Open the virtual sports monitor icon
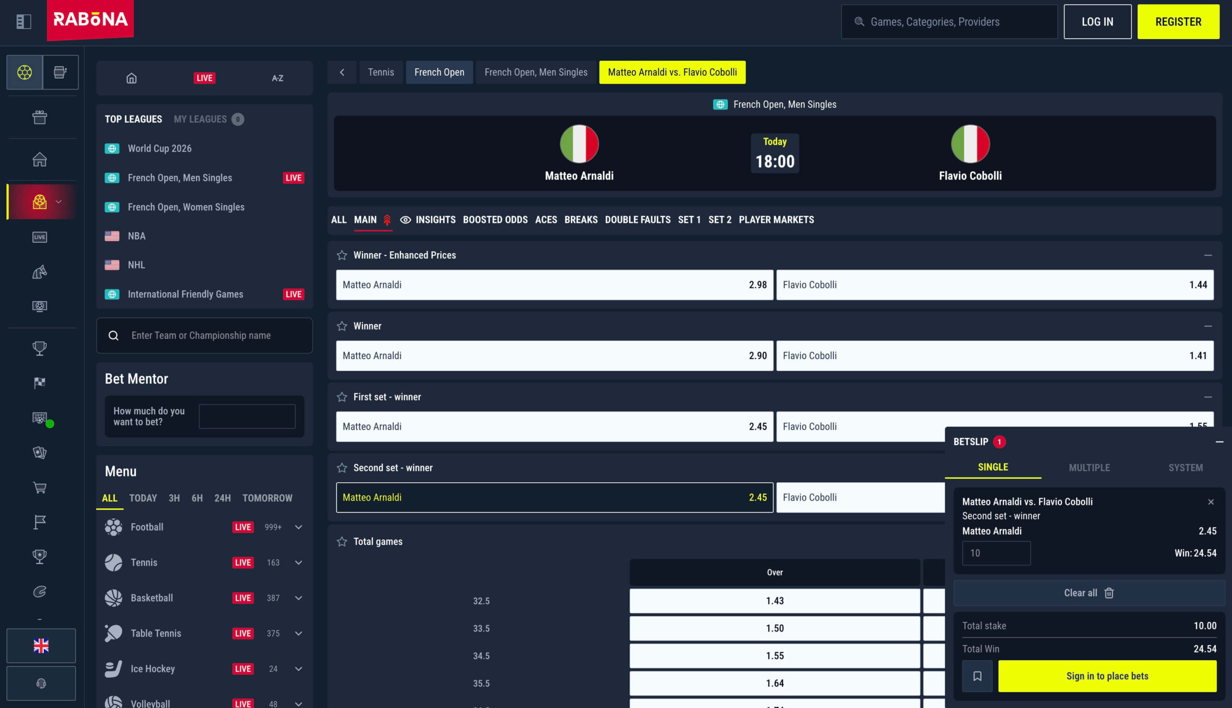The height and width of the screenshot is (708, 1232). pos(40,306)
